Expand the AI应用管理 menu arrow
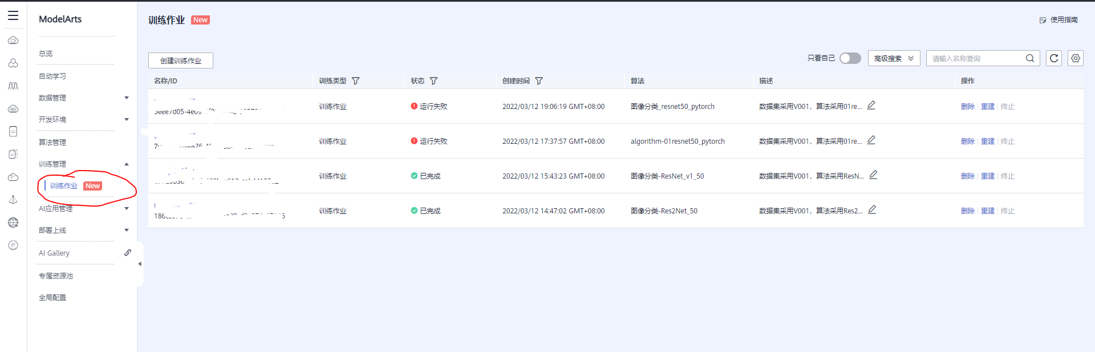 127,208
